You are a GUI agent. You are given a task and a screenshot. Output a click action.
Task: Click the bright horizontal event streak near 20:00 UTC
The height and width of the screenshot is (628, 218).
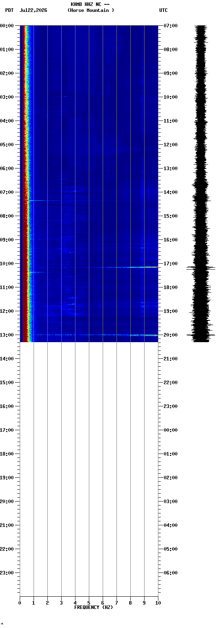tap(97, 335)
